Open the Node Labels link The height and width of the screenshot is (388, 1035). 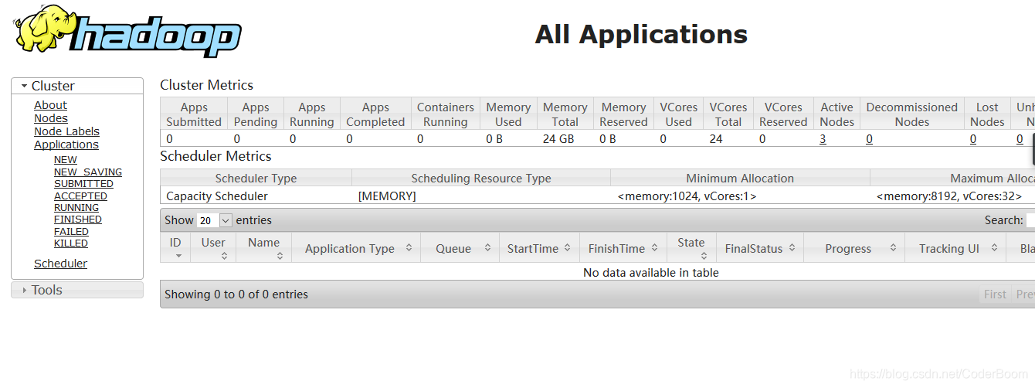coord(66,131)
